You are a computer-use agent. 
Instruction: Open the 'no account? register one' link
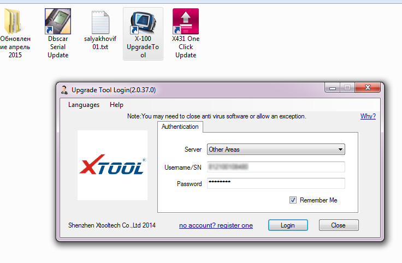216,225
